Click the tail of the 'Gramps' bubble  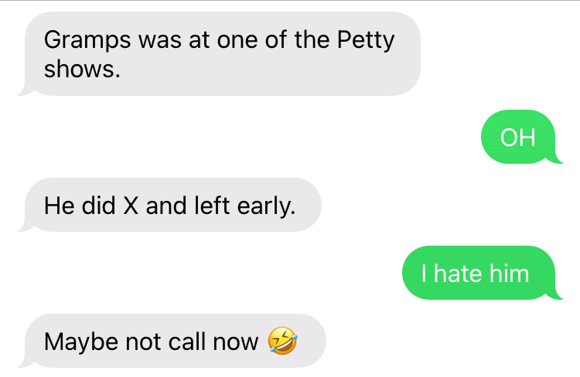point(26,91)
